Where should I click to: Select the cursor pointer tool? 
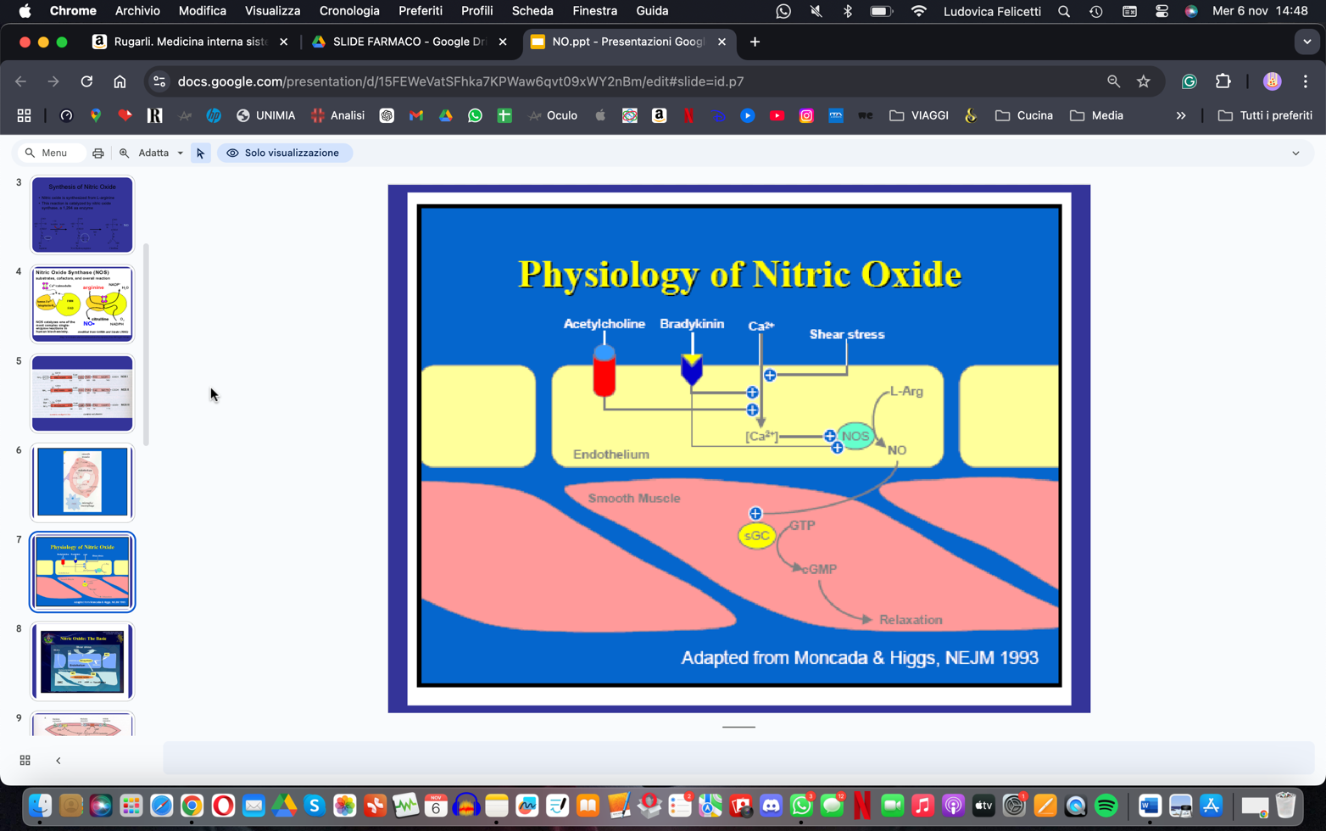(x=200, y=153)
